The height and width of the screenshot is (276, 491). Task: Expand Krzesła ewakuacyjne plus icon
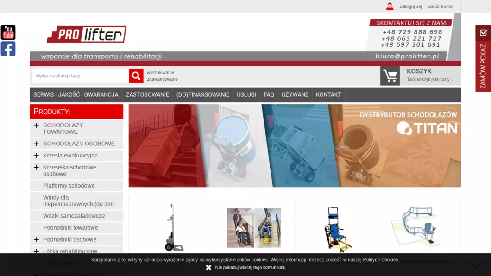pyautogui.click(x=36, y=156)
